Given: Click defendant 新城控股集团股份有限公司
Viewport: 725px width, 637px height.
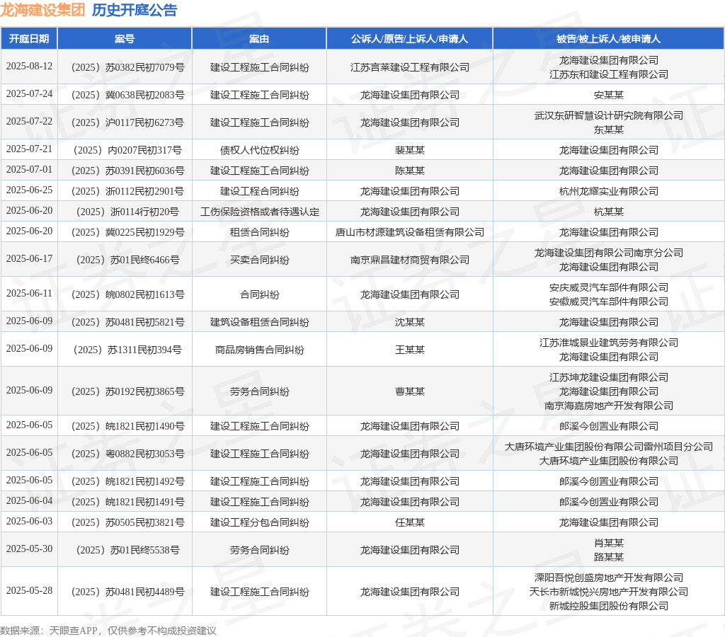Looking at the screenshot, I should click(x=608, y=606).
